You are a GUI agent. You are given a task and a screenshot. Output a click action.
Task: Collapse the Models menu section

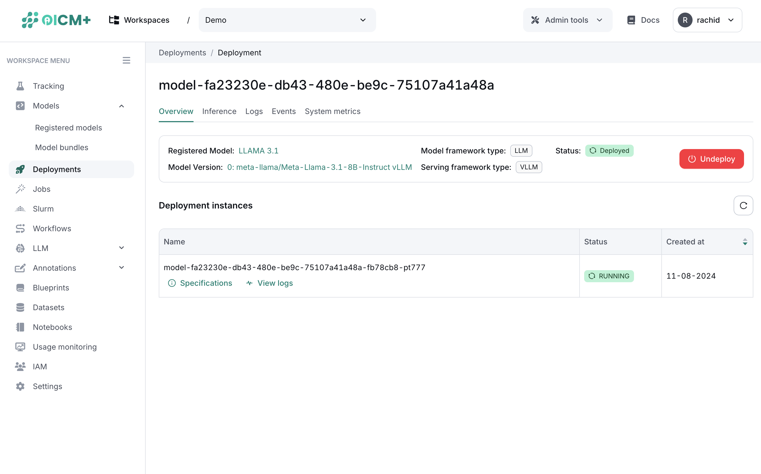(122, 106)
